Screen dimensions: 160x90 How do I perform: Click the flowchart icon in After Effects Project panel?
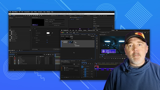coord(30,30)
